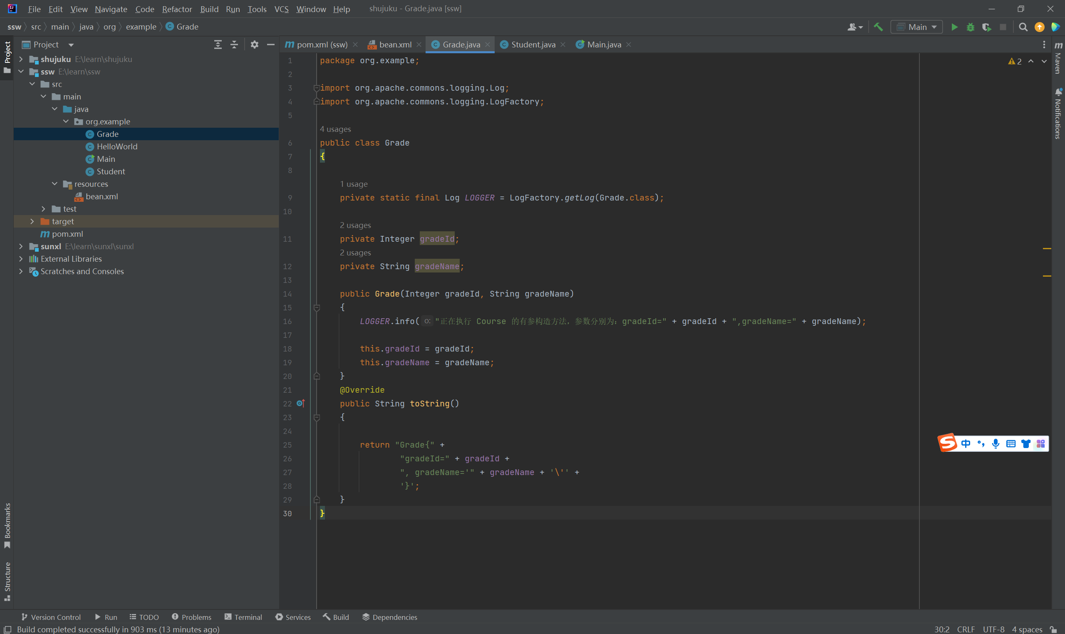Viewport: 1065px width, 634px height.
Task: Open the TODO tool window
Action: 144,617
